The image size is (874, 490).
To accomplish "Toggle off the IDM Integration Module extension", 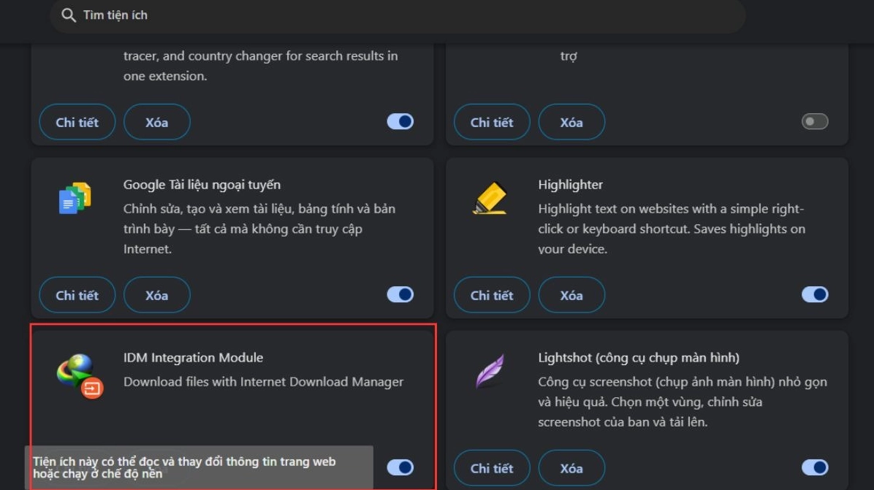I will click(400, 467).
